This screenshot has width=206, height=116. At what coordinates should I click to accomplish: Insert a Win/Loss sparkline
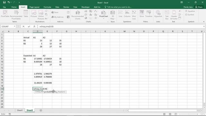pos(134,15)
